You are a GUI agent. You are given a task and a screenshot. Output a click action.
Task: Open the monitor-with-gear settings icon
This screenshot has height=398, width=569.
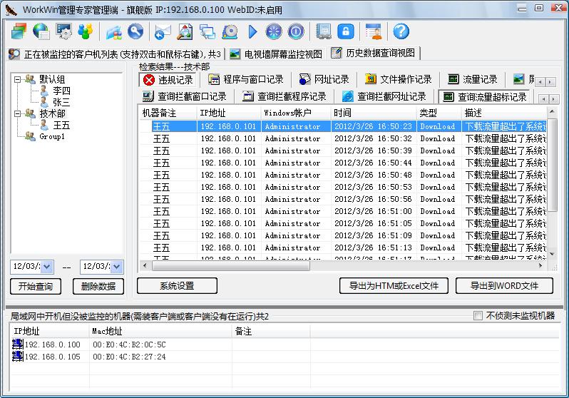click(x=63, y=31)
